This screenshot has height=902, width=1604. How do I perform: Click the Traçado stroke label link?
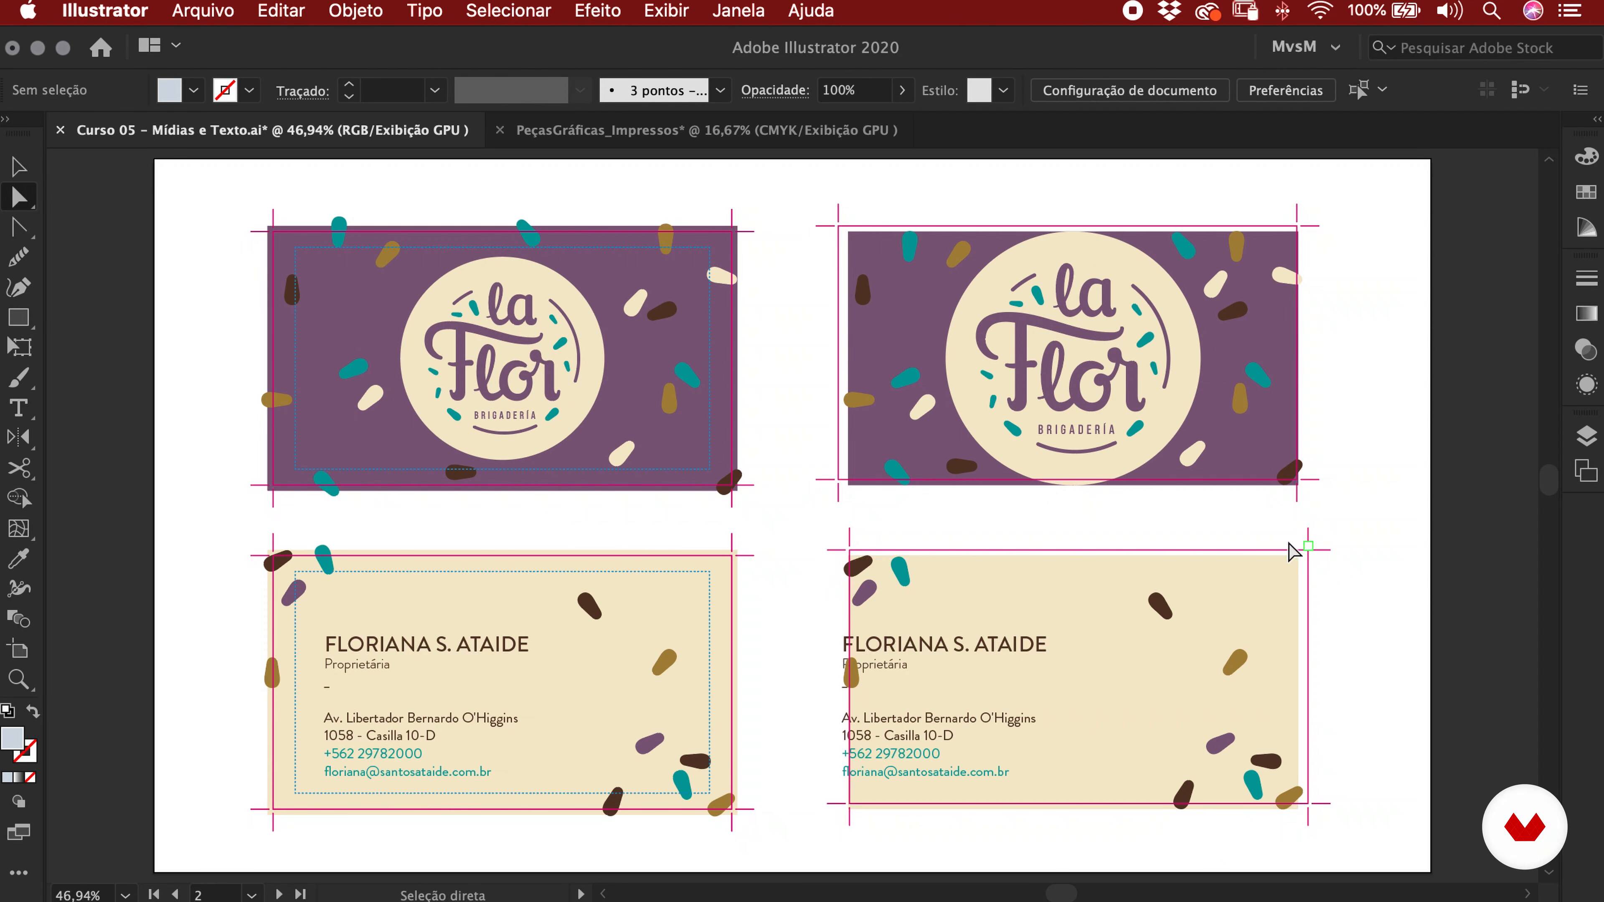(302, 91)
